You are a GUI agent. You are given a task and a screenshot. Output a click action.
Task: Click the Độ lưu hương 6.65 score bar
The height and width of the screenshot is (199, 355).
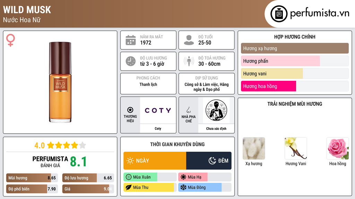pos(88,178)
